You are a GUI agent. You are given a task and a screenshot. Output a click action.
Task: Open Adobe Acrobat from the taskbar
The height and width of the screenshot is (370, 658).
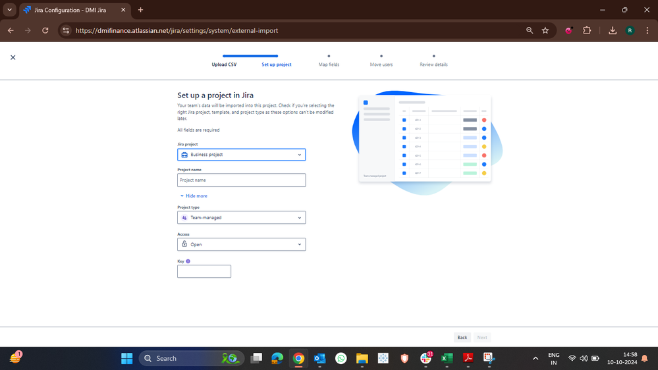[468, 358]
